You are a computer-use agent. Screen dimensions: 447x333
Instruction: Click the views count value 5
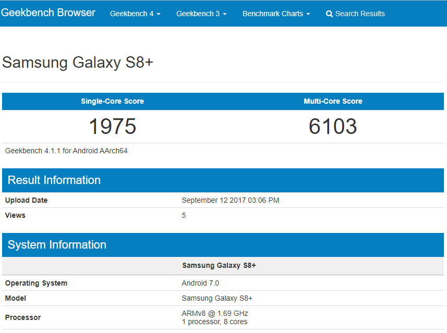[184, 215]
